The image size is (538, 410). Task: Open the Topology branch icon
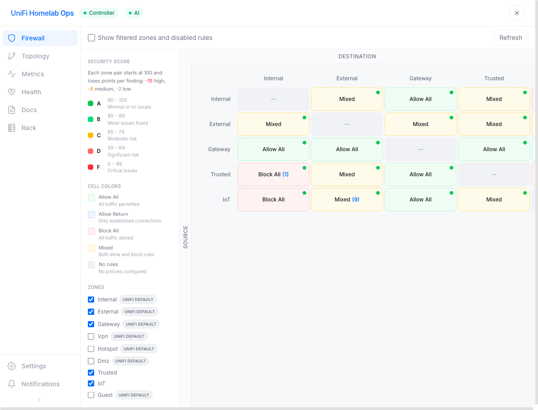11,56
